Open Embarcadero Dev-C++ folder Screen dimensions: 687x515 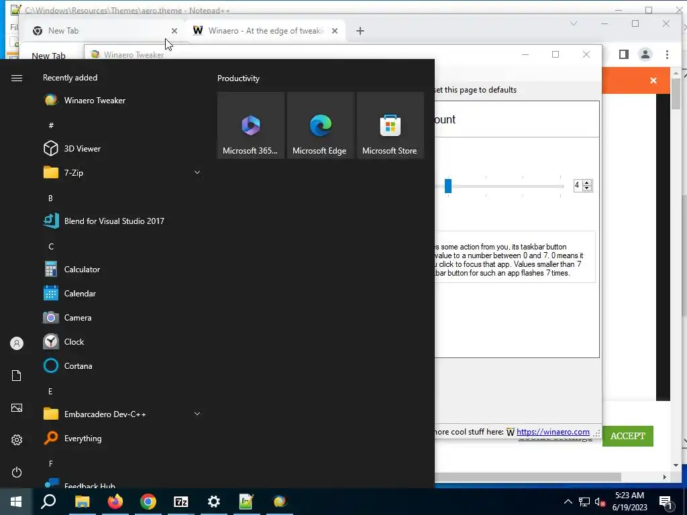click(123, 414)
